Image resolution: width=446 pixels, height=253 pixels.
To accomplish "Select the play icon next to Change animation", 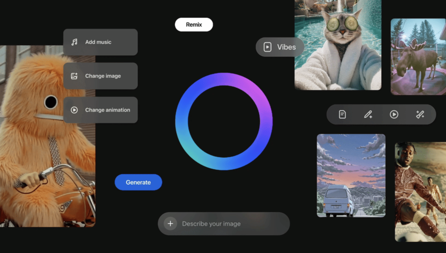I will (x=74, y=110).
